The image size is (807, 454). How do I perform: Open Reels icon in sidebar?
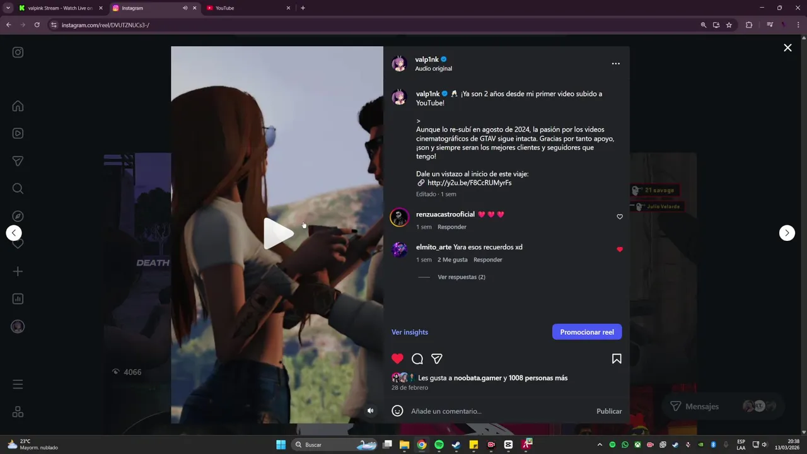[x=18, y=133]
